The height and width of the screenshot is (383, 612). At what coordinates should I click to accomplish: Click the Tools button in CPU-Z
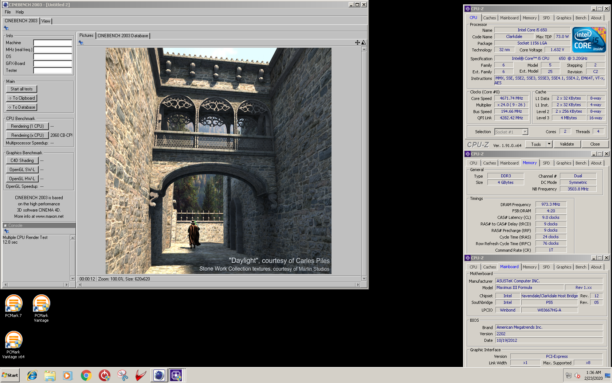tap(536, 144)
